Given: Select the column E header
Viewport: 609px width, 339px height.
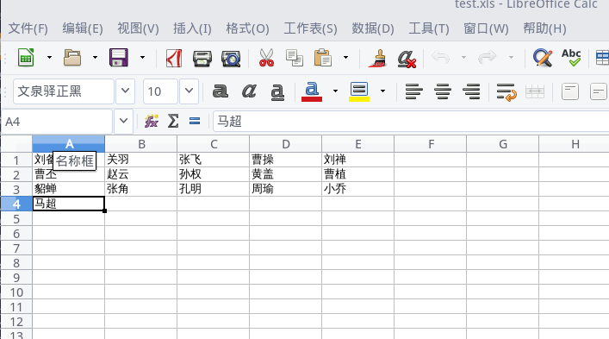Looking at the screenshot, I should click(357, 144).
